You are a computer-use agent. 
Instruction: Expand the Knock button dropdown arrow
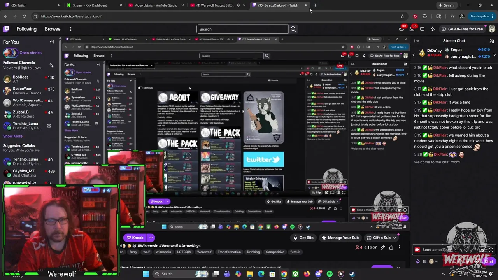pyautogui.click(x=151, y=238)
